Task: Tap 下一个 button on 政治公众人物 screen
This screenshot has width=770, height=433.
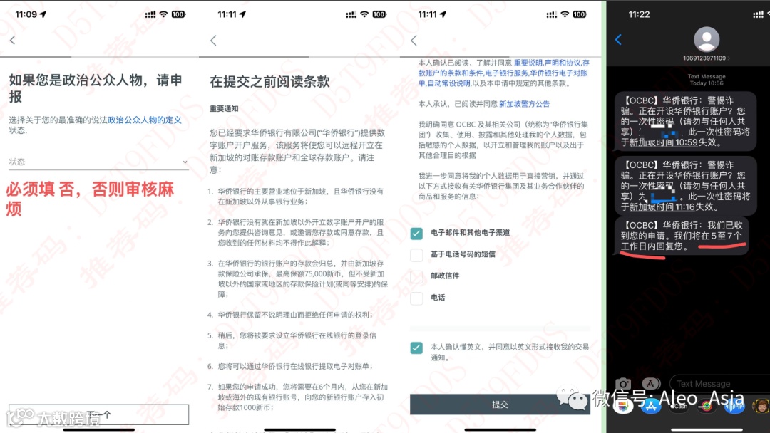Action: [98, 415]
